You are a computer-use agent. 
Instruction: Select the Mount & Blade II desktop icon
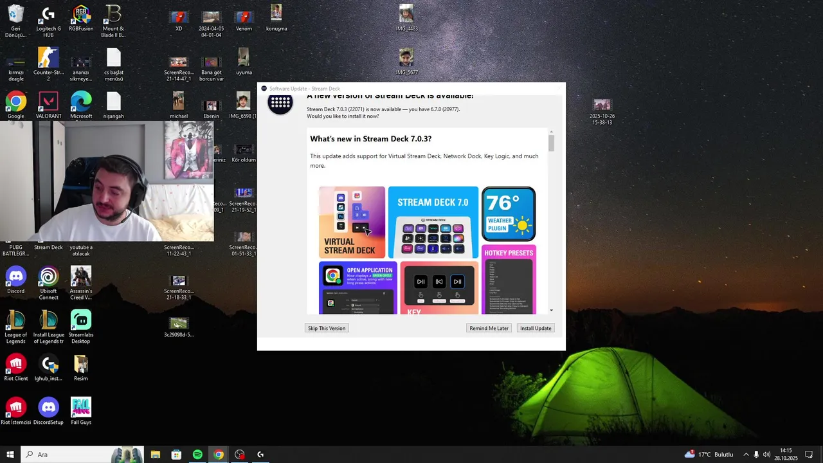[113, 21]
